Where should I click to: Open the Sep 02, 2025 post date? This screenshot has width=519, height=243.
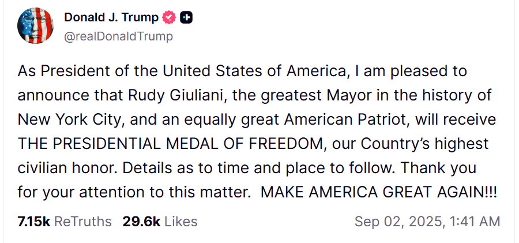pos(398,221)
